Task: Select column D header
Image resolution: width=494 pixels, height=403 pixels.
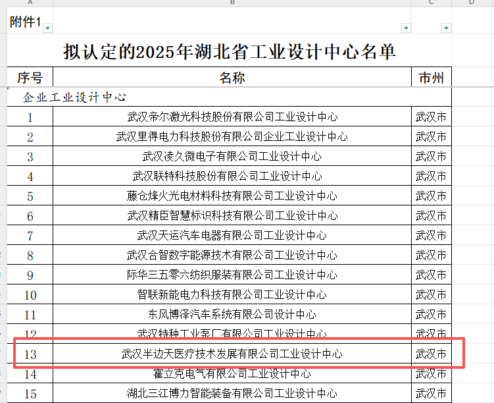Action: (x=472, y=3)
